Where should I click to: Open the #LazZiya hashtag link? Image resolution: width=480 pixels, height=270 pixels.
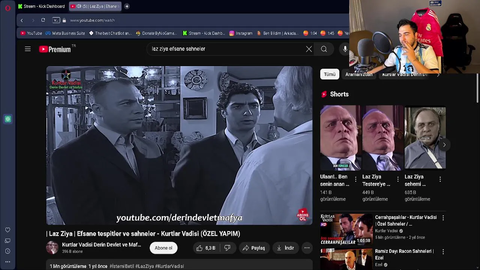click(x=145, y=266)
